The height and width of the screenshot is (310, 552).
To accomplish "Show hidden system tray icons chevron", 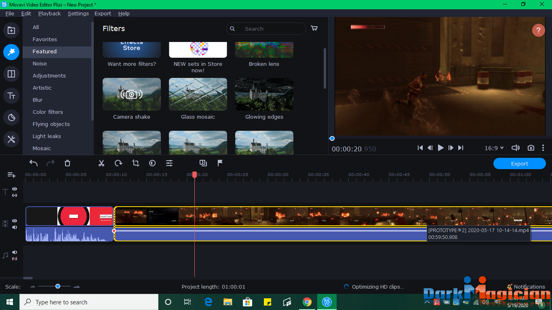I will point(427,302).
